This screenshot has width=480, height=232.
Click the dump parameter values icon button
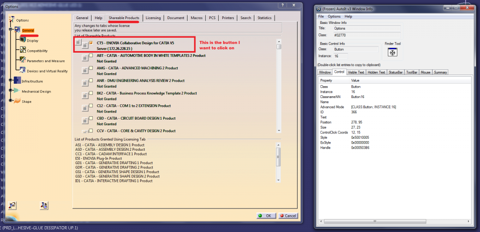(x=44, y=205)
